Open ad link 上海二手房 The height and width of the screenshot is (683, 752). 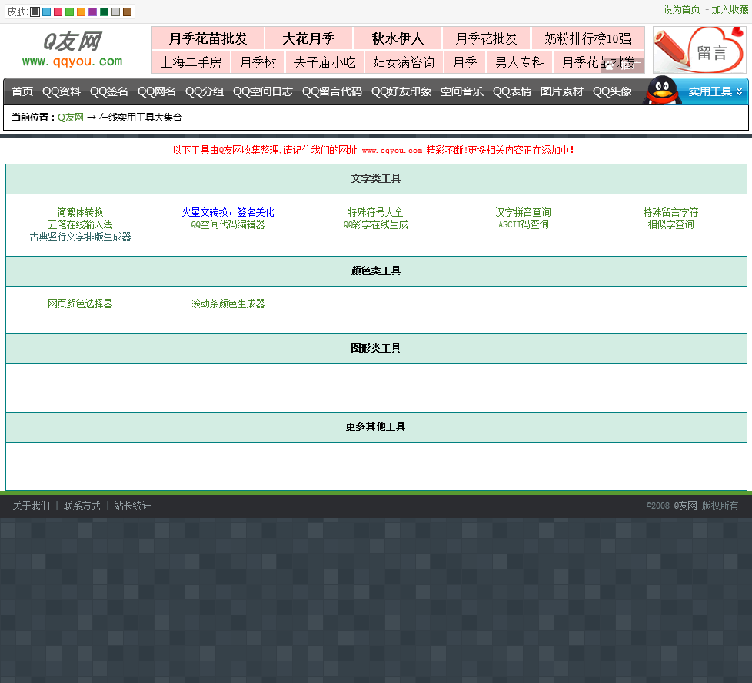click(191, 62)
